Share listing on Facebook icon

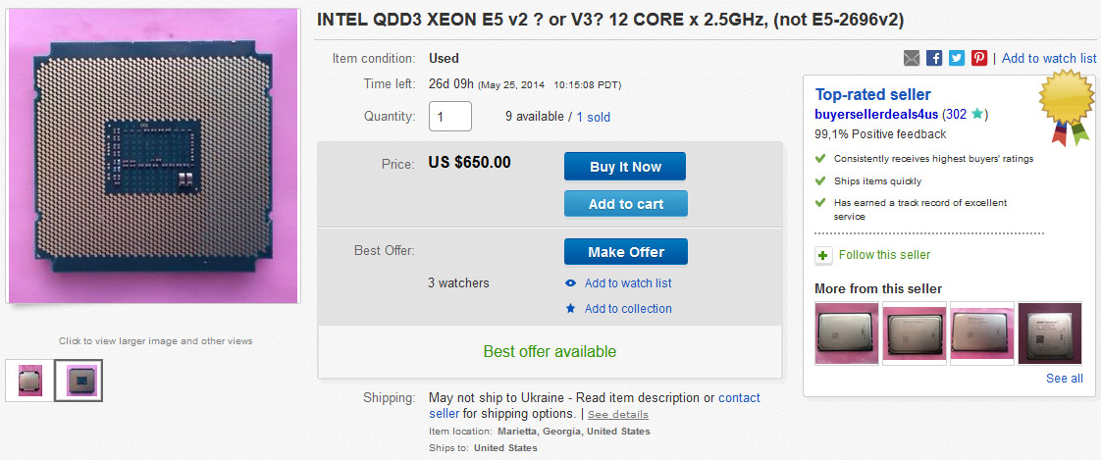[934, 59]
